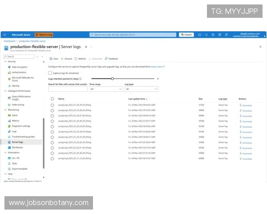Open Query Performance Insight in the sidebar

click(x=21, y=97)
